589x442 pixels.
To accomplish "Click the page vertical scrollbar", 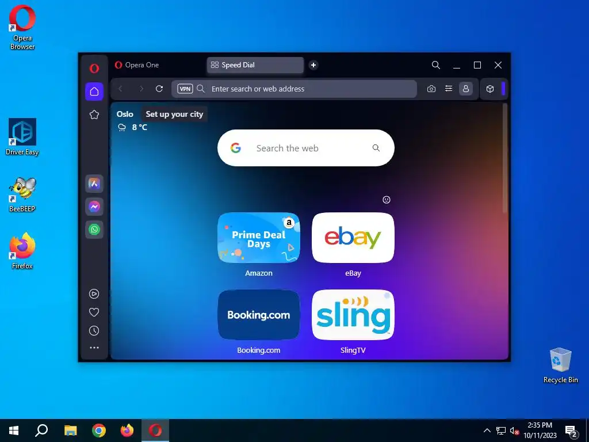I will (x=505, y=158).
